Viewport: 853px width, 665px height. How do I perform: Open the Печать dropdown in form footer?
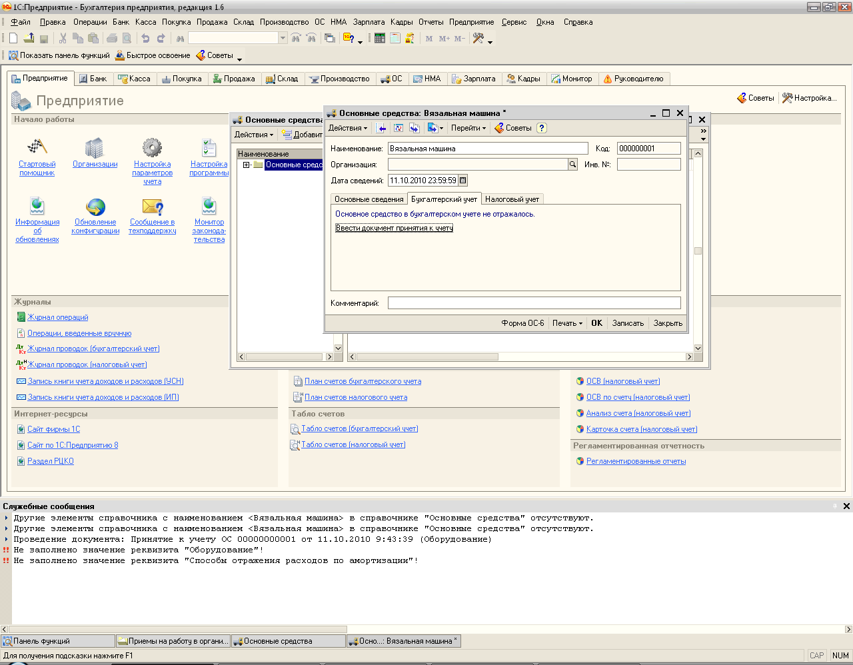[567, 323]
